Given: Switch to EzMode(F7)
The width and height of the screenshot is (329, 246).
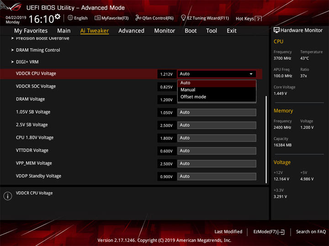Looking at the screenshot, I should tap(269, 232).
